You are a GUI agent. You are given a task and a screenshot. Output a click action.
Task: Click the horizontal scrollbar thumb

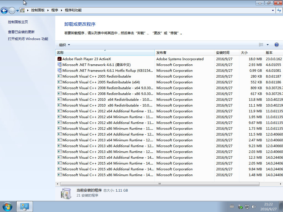(160, 184)
